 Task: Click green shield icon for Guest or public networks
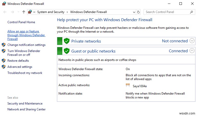(66, 51)
